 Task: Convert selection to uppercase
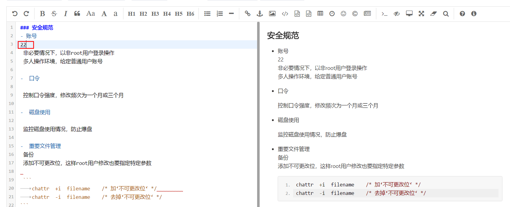104,14
